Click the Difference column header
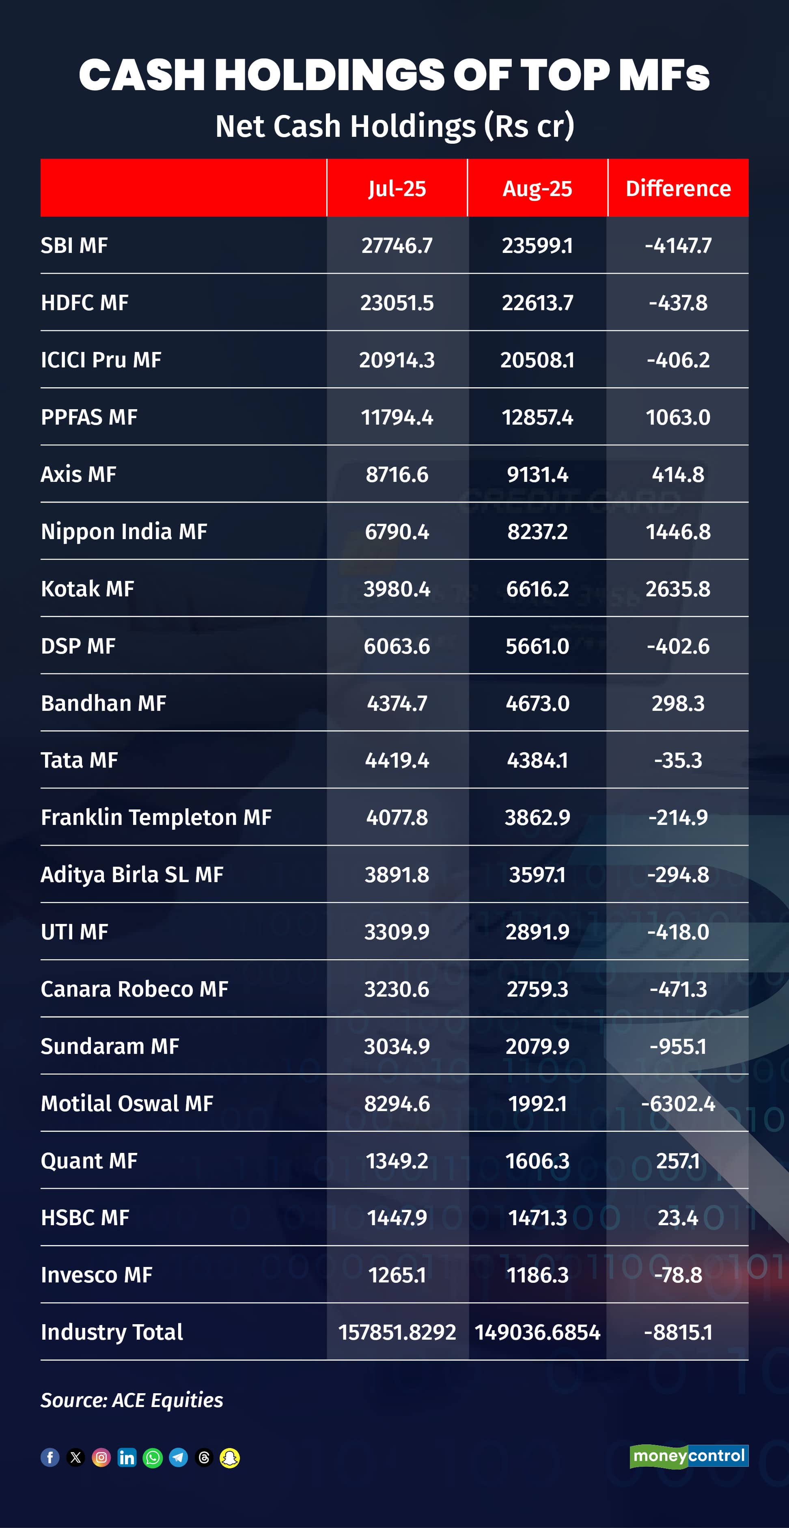Image resolution: width=789 pixels, height=1528 pixels. tap(678, 188)
